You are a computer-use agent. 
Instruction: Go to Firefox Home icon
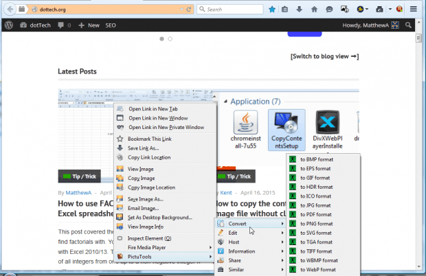315,10
